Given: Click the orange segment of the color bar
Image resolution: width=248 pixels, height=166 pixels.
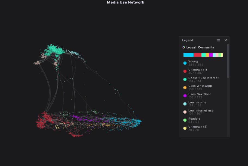Looking at the screenshot, I should point(207,55).
